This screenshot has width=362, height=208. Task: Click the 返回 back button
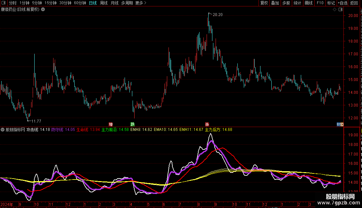pos(354,3)
